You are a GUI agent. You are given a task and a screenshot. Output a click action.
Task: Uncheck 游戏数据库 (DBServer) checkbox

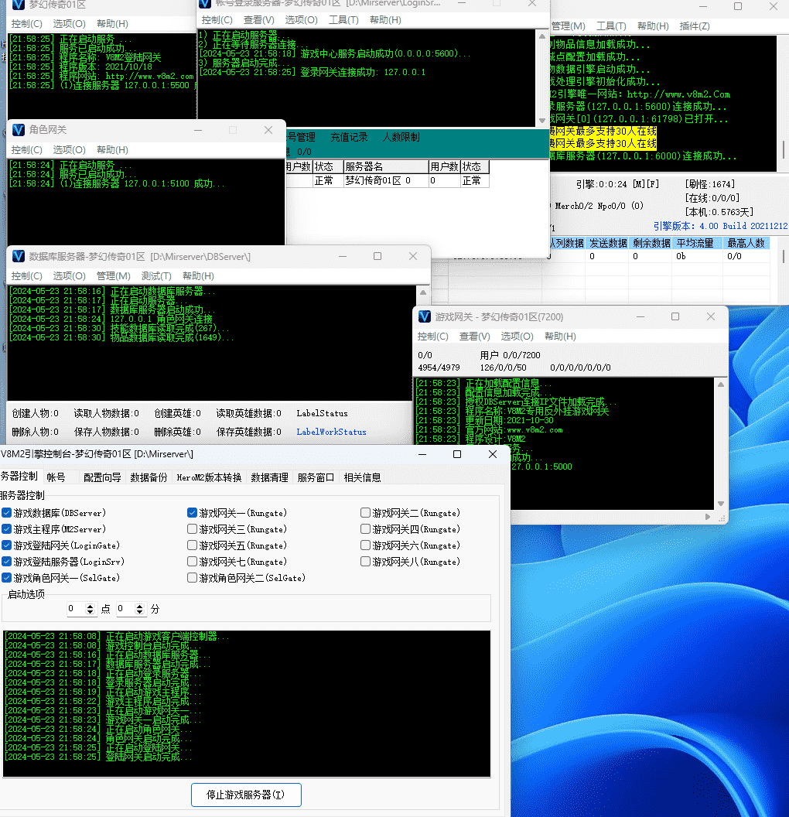point(7,513)
